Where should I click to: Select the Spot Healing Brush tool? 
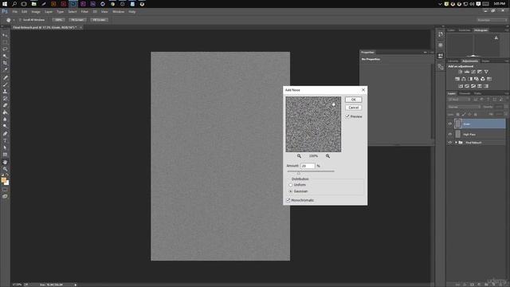5,77
